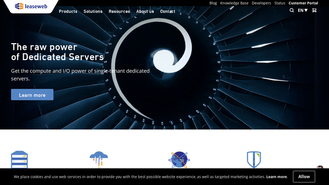
Task: Click the hero description about single-tenant servers
Action: tap(80, 75)
